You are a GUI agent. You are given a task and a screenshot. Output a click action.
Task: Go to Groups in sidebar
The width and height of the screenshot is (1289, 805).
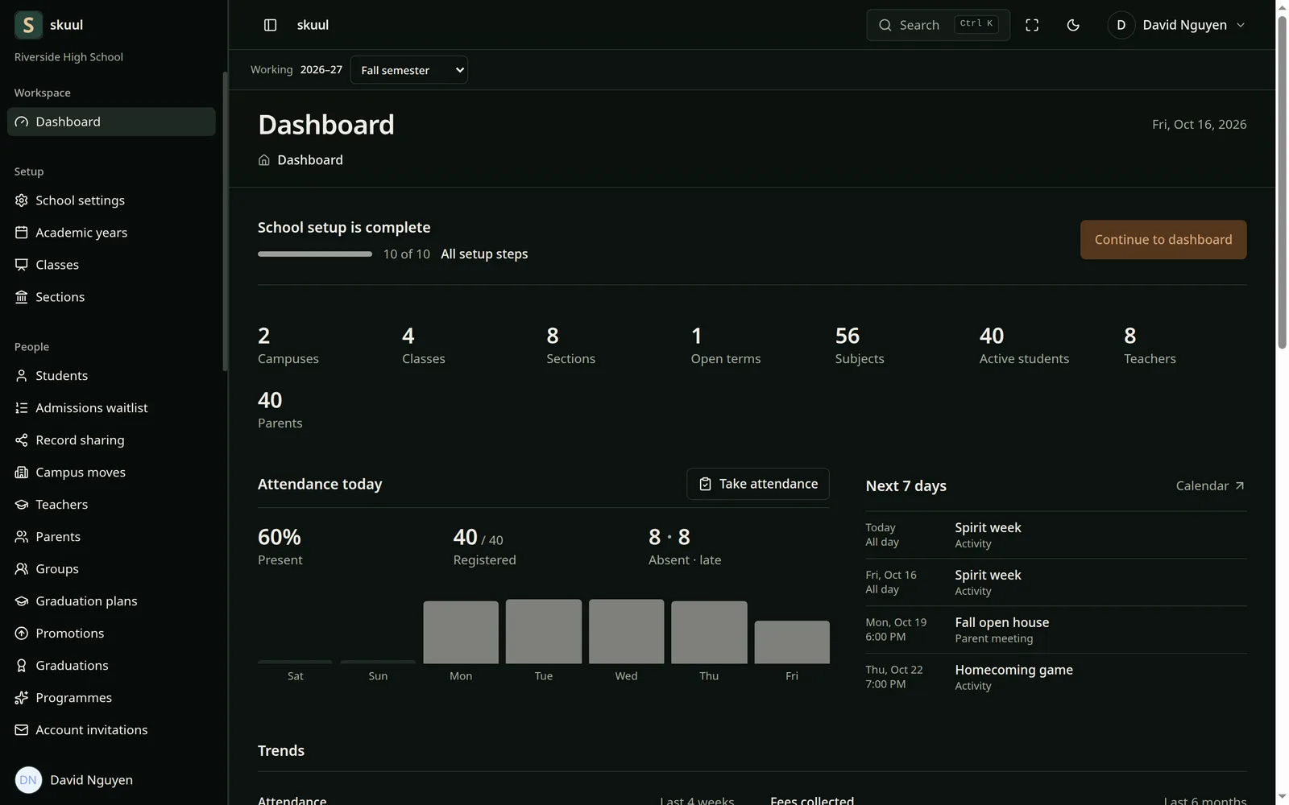click(x=111, y=569)
